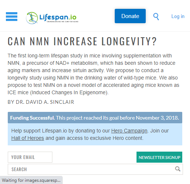Viewport: 190px width, 184px height.
Task: Click the 'November 3, 2018' date in the banner
Action: tap(157, 118)
